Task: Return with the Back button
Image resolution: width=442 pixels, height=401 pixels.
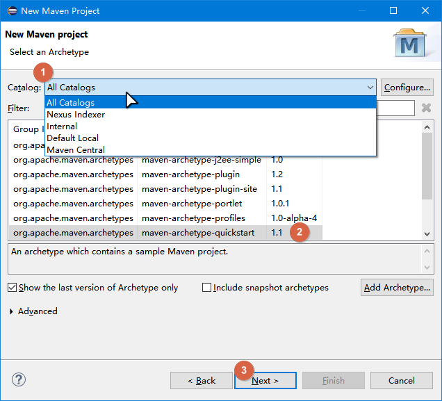Action: pyautogui.click(x=202, y=381)
